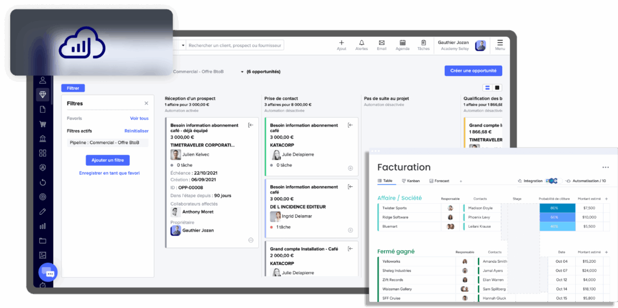
Task: Open the blue chat bubble widget
Action: 48,272
